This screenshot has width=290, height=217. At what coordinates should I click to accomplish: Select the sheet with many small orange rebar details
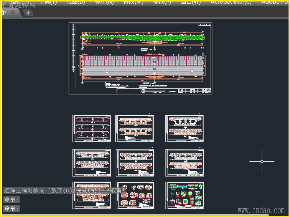click(135, 195)
